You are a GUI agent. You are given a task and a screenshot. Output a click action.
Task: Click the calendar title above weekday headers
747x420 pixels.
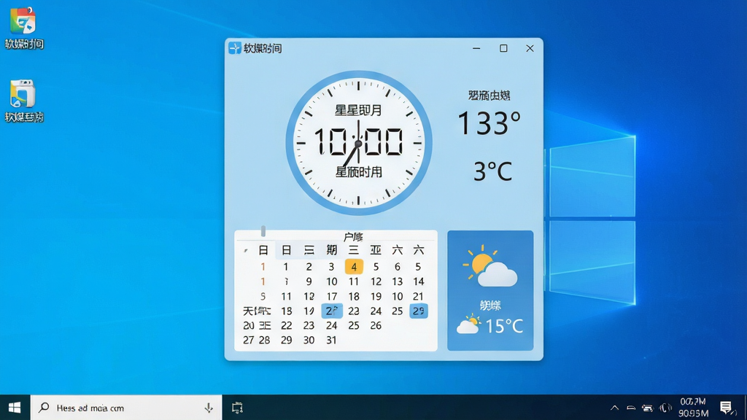coord(353,237)
